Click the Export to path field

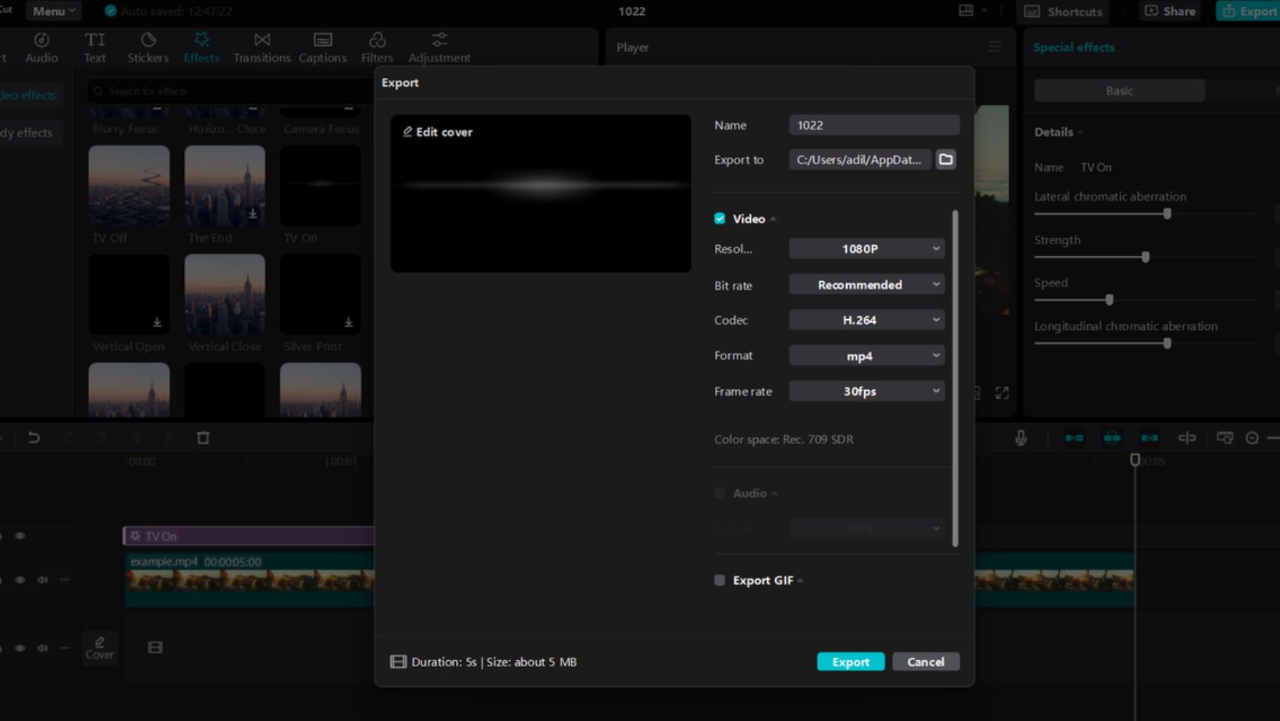tap(859, 159)
